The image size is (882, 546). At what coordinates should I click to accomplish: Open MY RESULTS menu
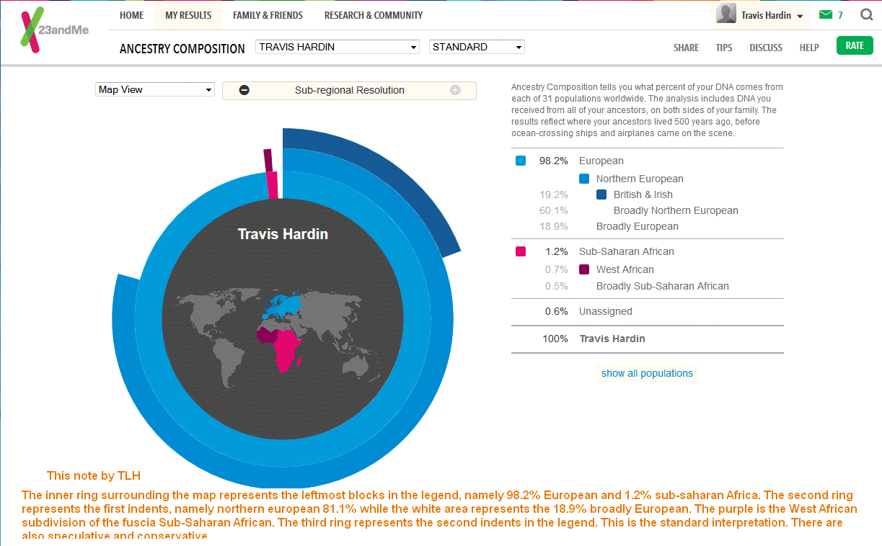(188, 15)
